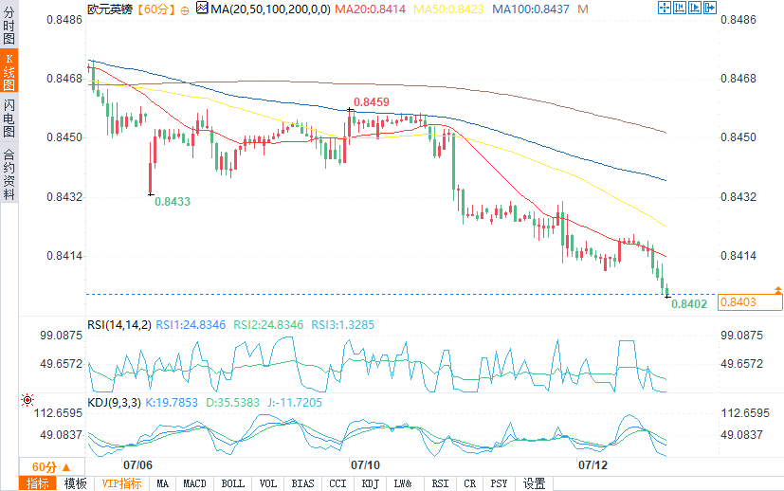Click the MA indicator chart icon
This screenshot has height=491, width=784.
(202, 8)
